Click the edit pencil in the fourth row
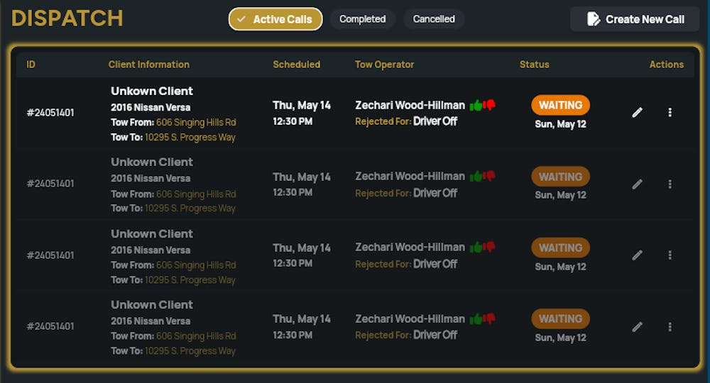This screenshot has width=710, height=383. click(637, 326)
